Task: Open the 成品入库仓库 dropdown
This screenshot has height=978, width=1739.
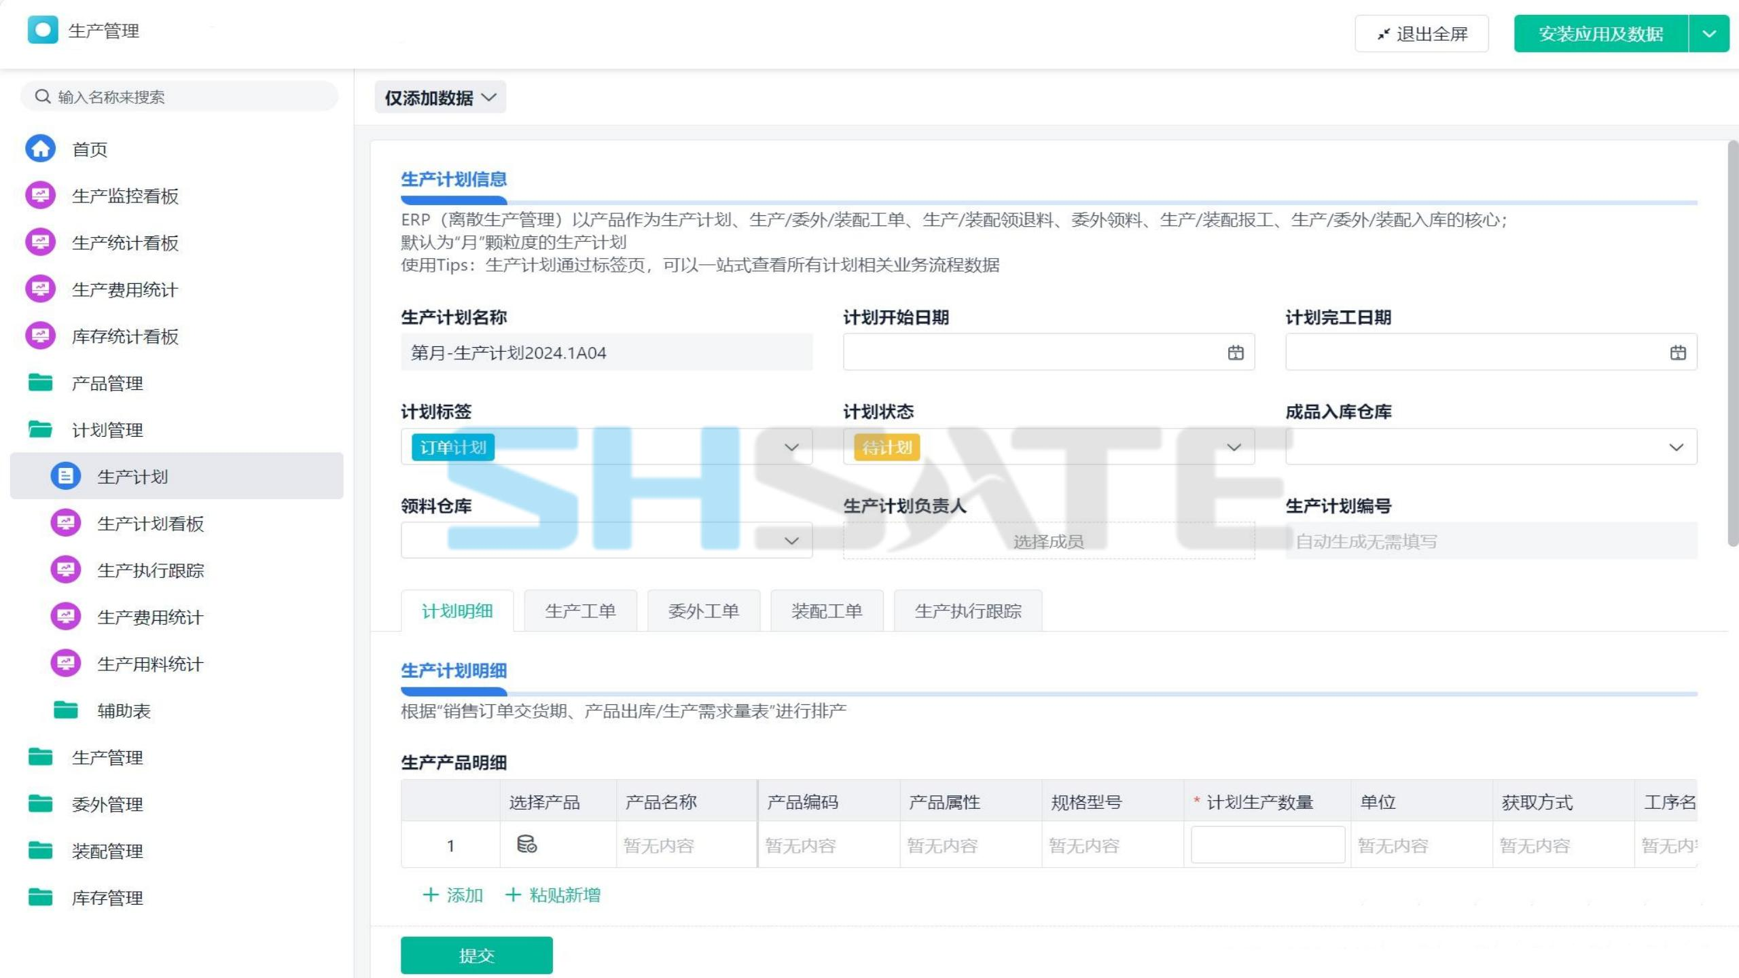Action: 1676,447
